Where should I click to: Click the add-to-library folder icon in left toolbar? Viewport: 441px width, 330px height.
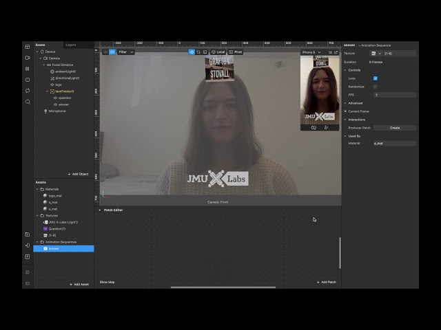pyautogui.click(x=28, y=234)
